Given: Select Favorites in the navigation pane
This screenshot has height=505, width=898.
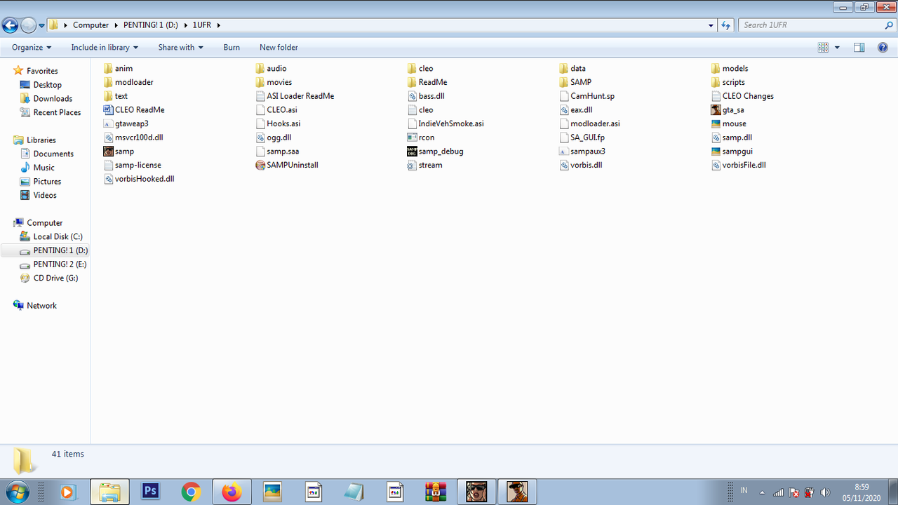Looking at the screenshot, I should click(42, 71).
